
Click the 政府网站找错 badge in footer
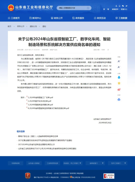[x=109, y=176]
